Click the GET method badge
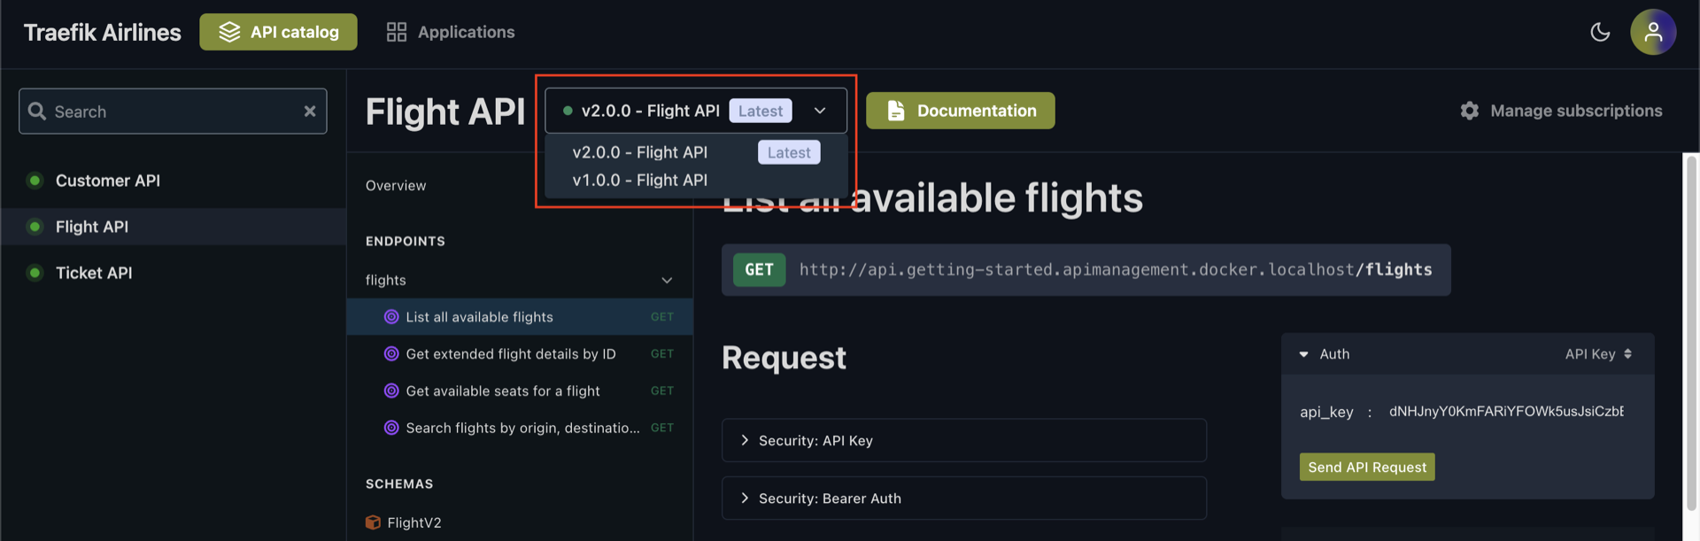This screenshot has height=541, width=1700. click(759, 269)
